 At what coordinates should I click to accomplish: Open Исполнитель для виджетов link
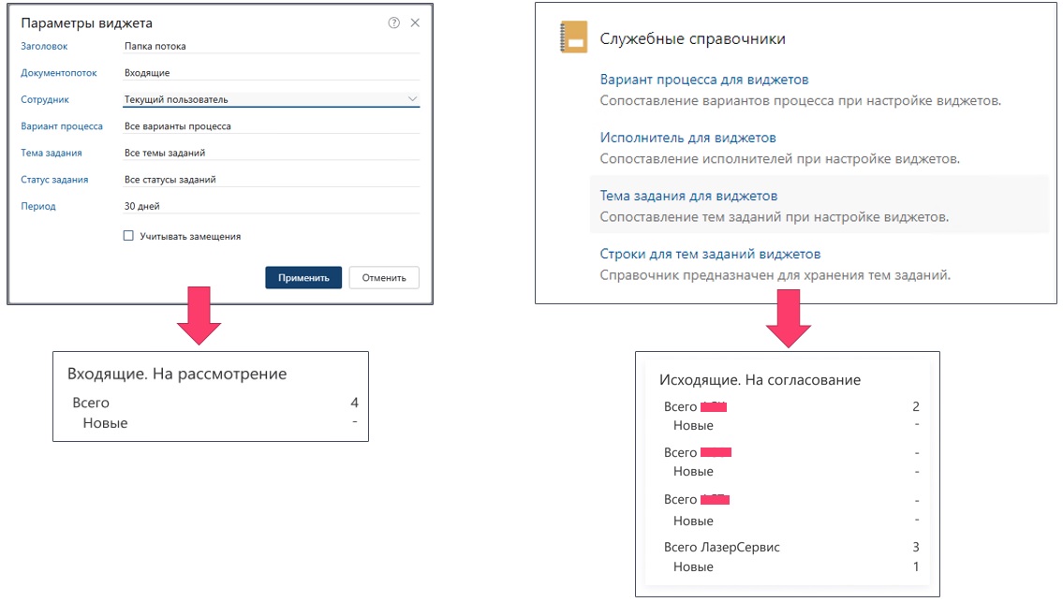pyautogui.click(x=687, y=138)
